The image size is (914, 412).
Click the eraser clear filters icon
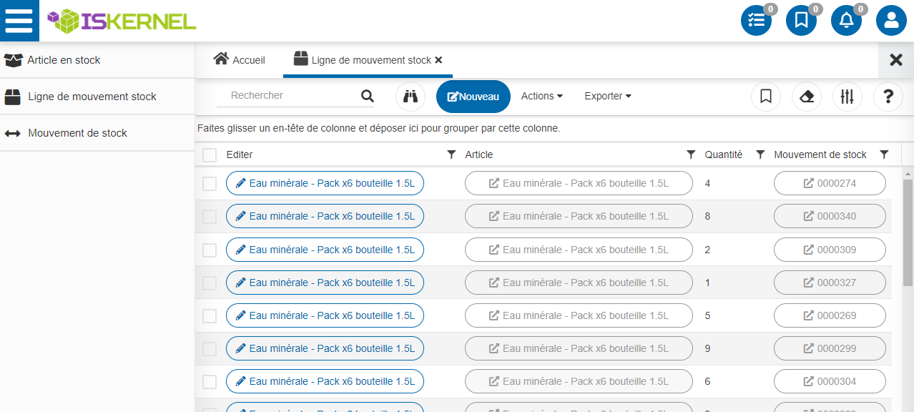coord(807,97)
